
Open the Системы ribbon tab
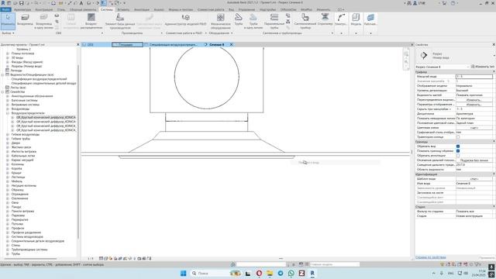(x=106, y=9)
